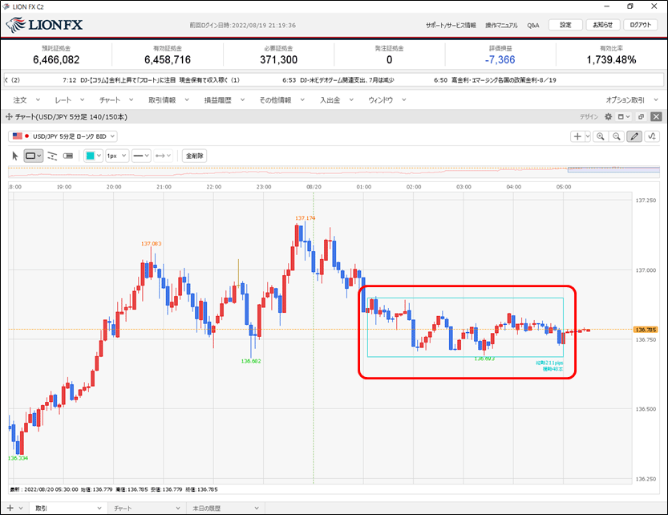
Task: Click the ログアウト button
Action: [x=641, y=25]
